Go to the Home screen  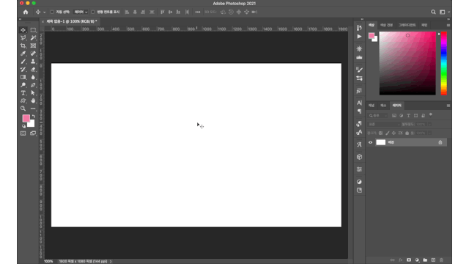pos(26,12)
